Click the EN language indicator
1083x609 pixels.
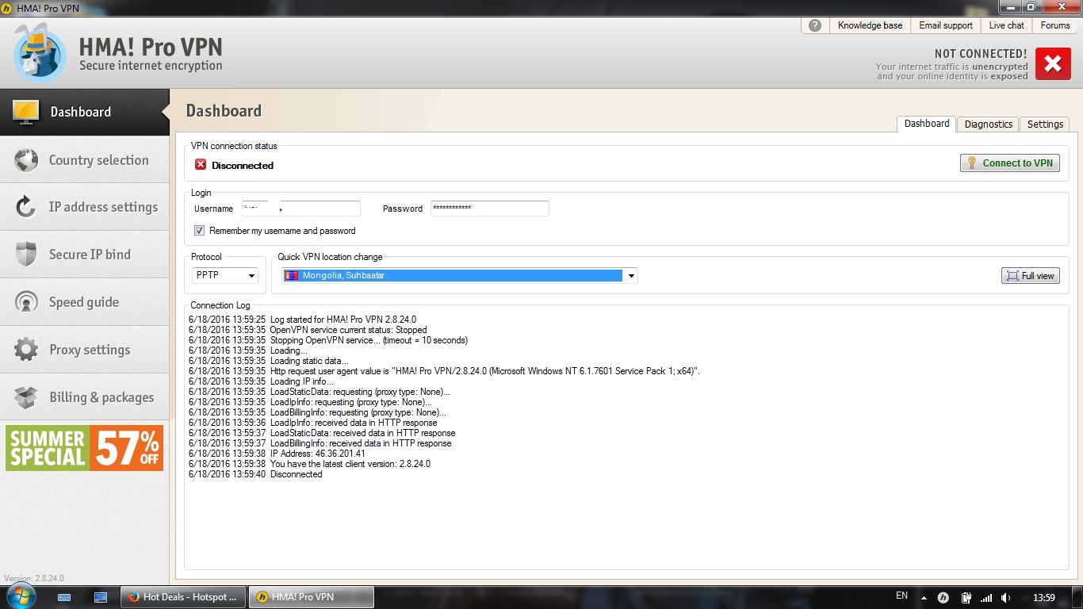901,596
